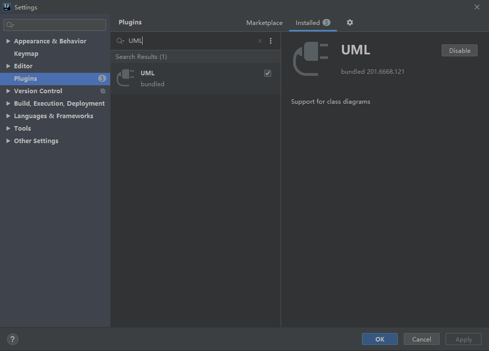
Task: Click the help question mark icon
Action: [x=13, y=339]
